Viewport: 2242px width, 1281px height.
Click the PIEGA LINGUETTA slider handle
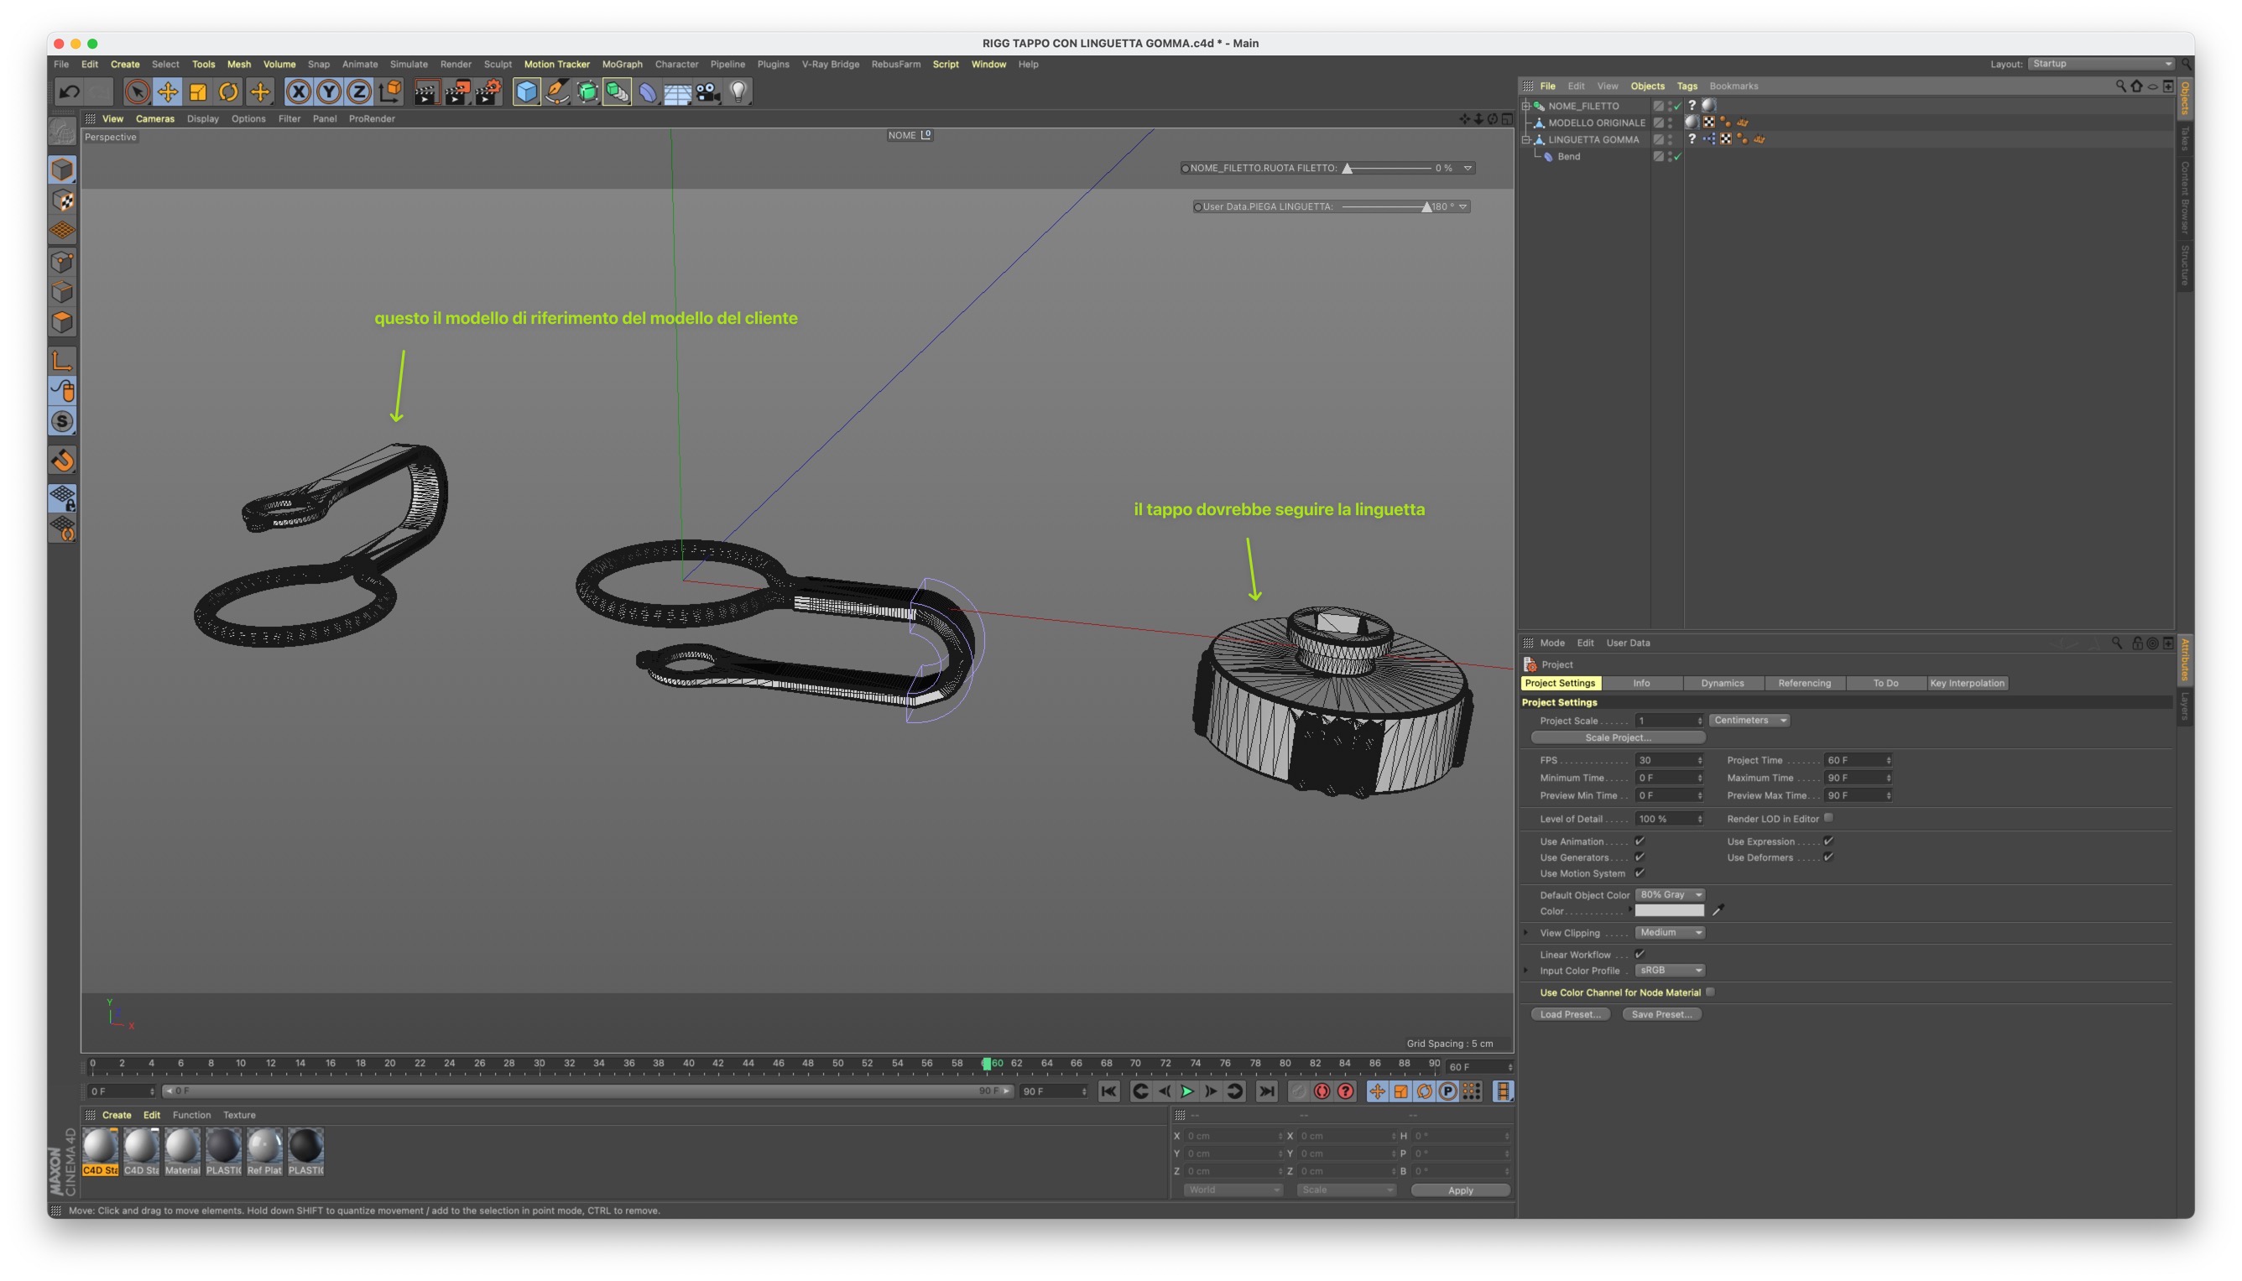point(1426,208)
